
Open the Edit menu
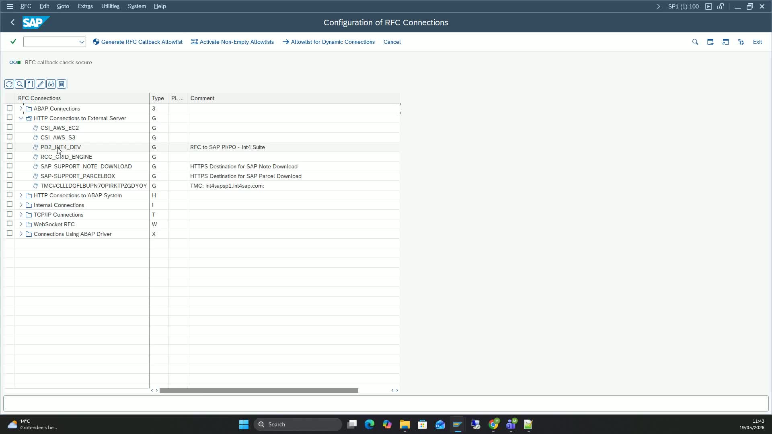coord(44,6)
